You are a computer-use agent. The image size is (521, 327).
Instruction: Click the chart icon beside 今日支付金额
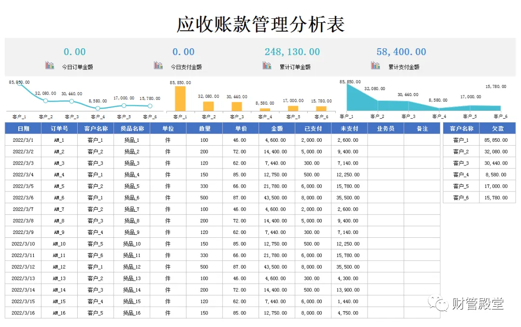(x=158, y=65)
